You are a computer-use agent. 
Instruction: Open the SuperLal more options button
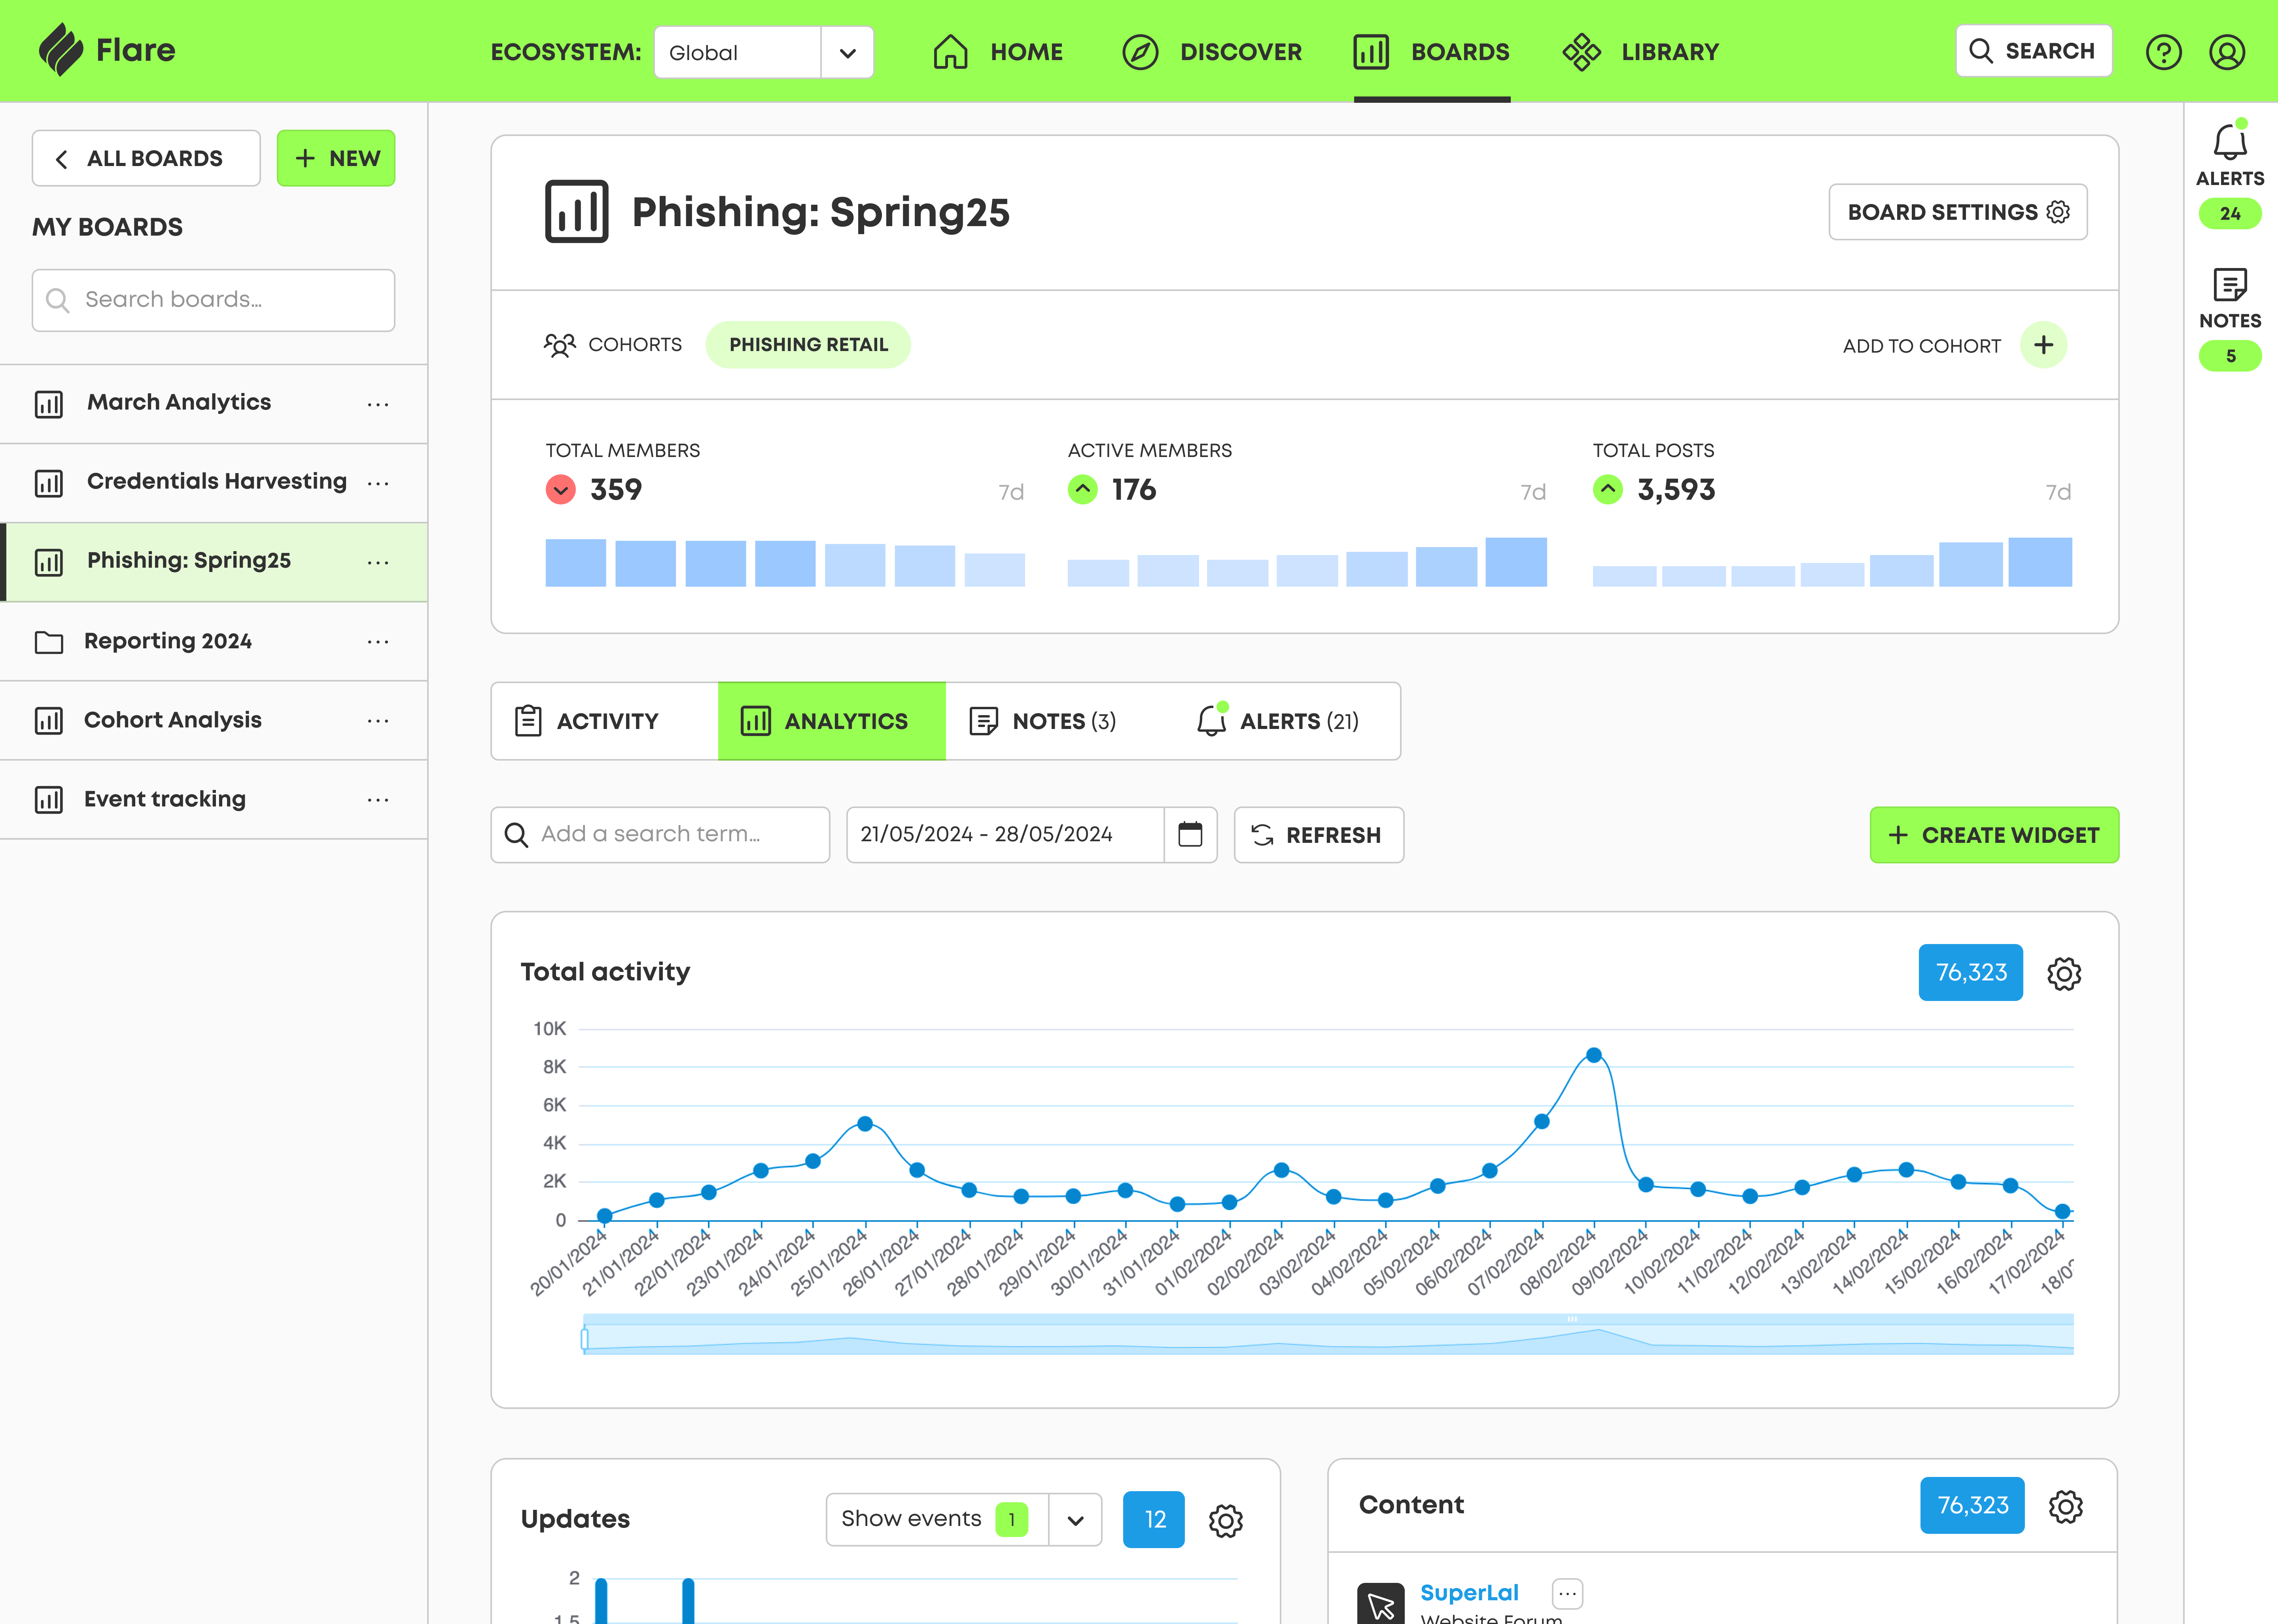pos(1568,1593)
